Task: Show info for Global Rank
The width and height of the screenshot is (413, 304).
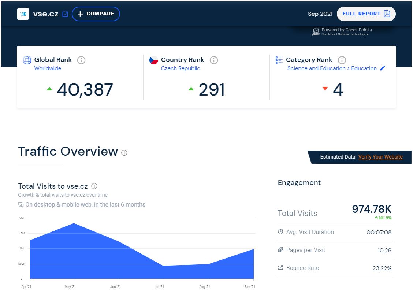Action: pos(81,60)
